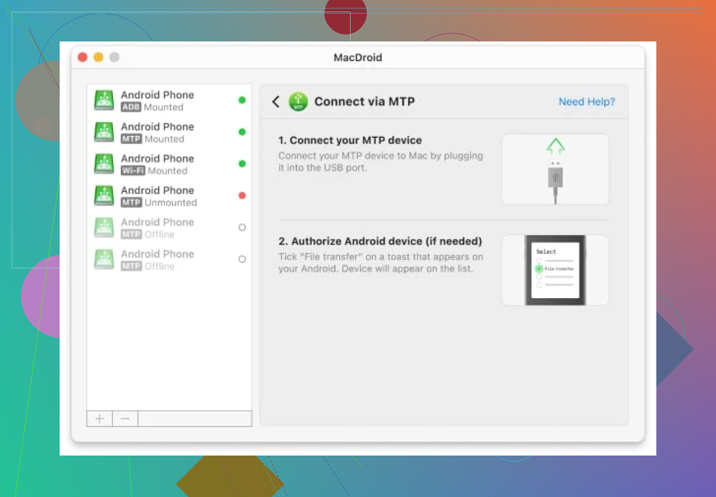The width and height of the screenshot is (716, 497).
Task: Select the first MTP Offline Android Phone icon
Action: pyautogui.click(x=104, y=227)
